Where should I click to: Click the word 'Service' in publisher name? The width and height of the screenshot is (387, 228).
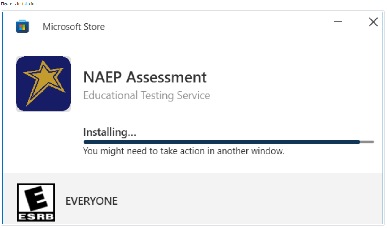coord(193,95)
